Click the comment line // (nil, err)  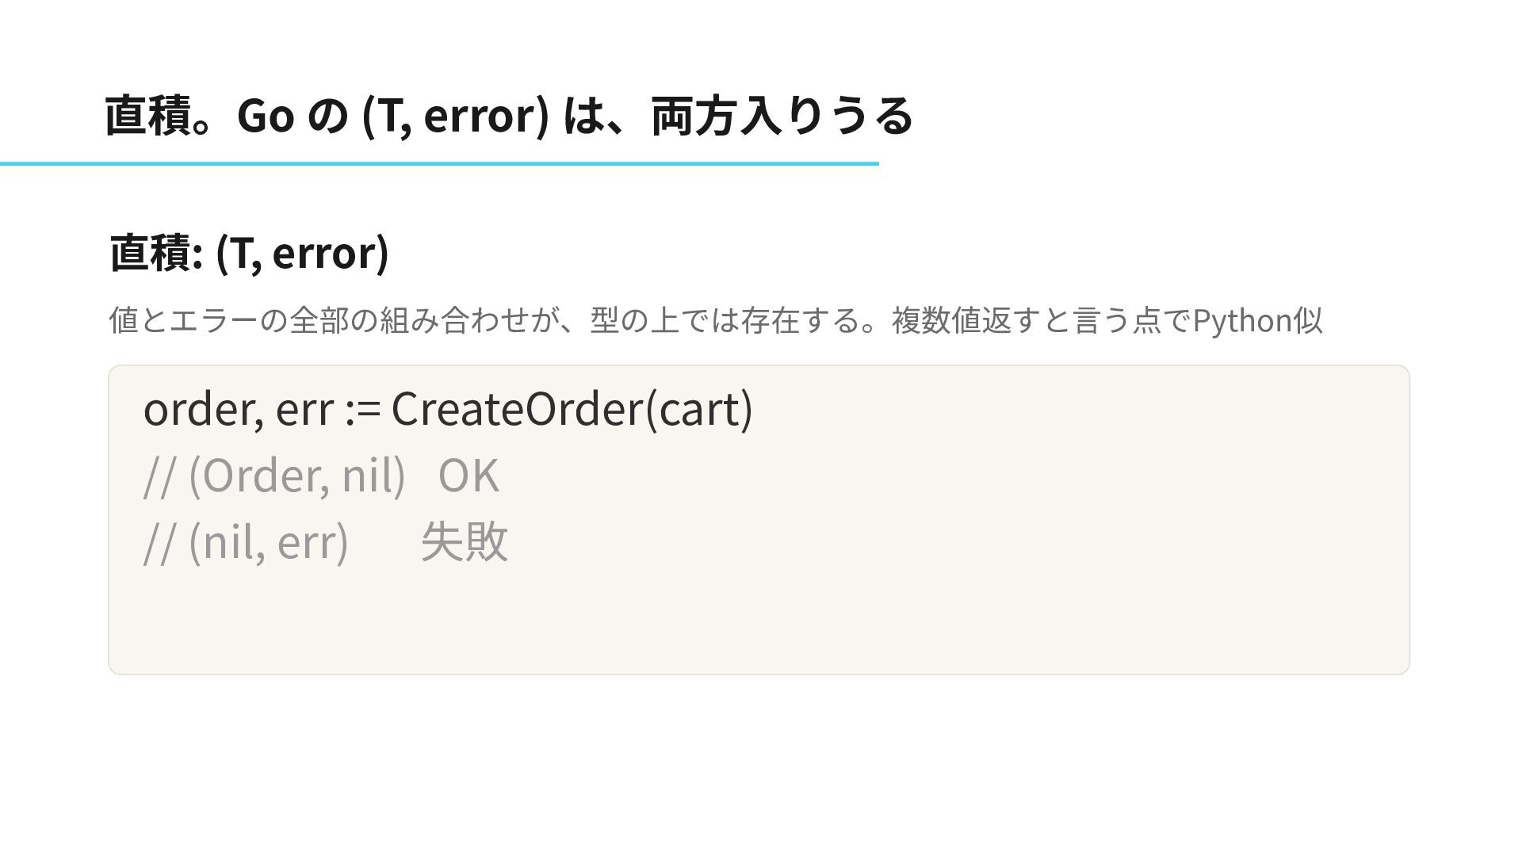pyautogui.click(x=246, y=542)
